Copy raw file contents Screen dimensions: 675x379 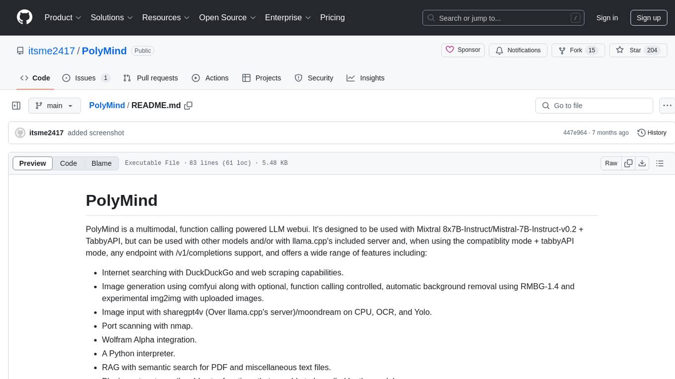pyautogui.click(x=628, y=163)
